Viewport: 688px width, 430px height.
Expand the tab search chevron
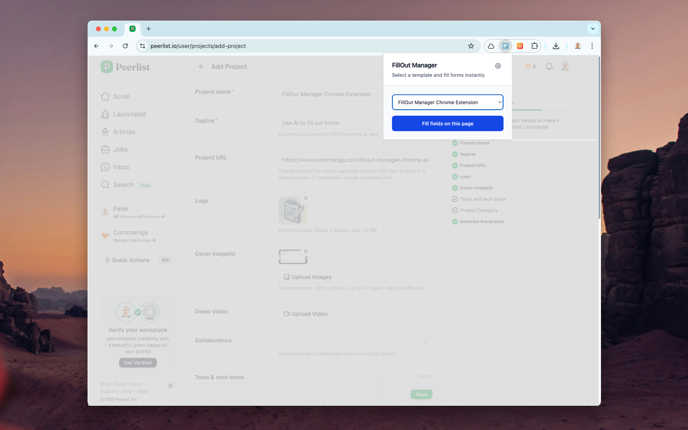tap(593, 29)
